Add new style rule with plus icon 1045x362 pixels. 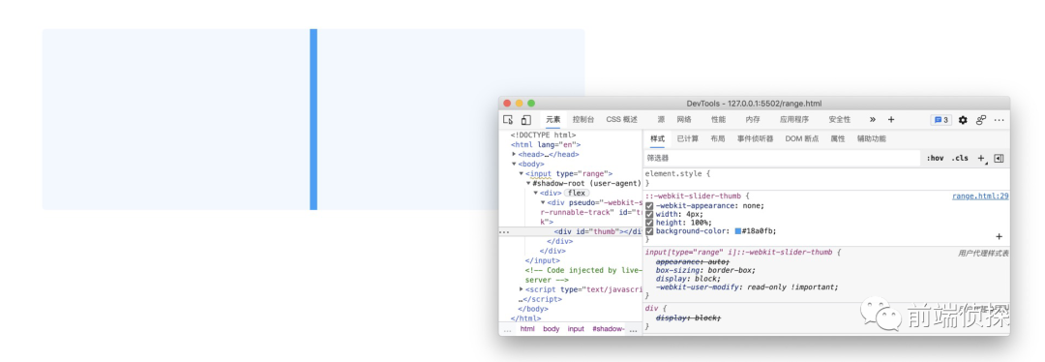(981, 158)
